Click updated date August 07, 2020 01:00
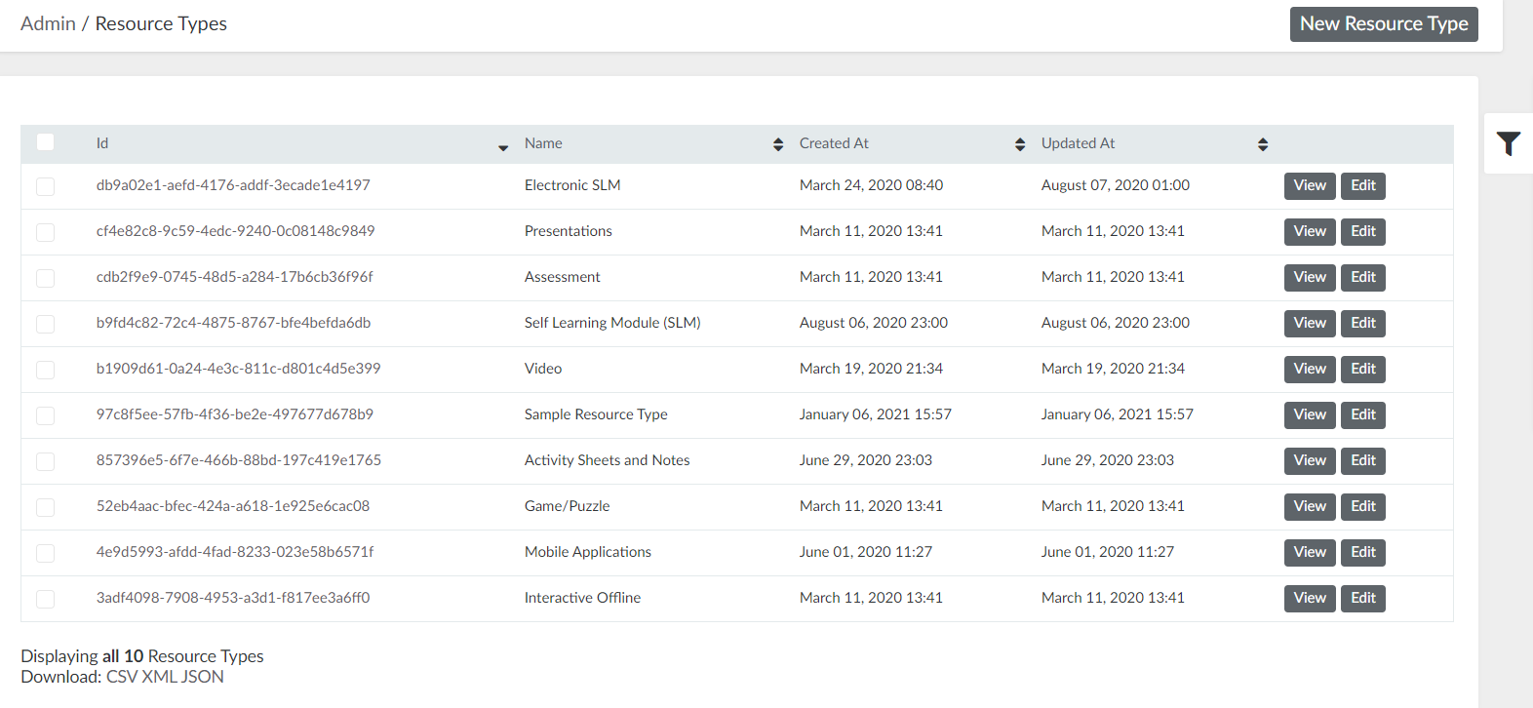Image resolution: width=1533 pixels, height=708 pixels. point(1116,185)
